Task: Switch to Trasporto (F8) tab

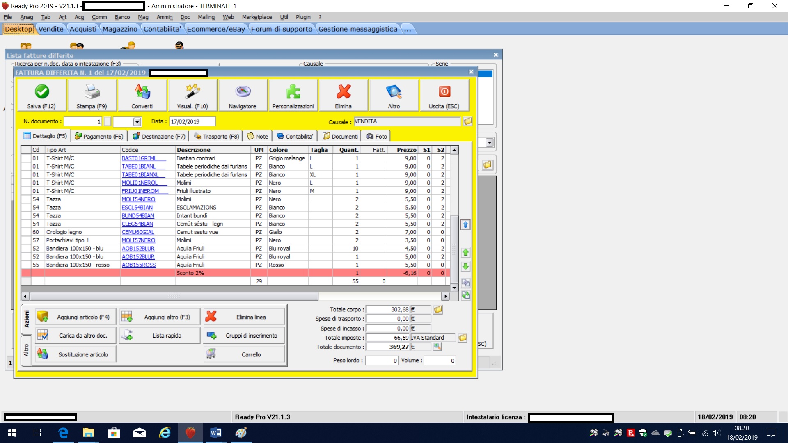Action: coord(216,136)
